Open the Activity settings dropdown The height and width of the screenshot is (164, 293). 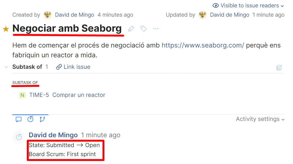(260, 119)
